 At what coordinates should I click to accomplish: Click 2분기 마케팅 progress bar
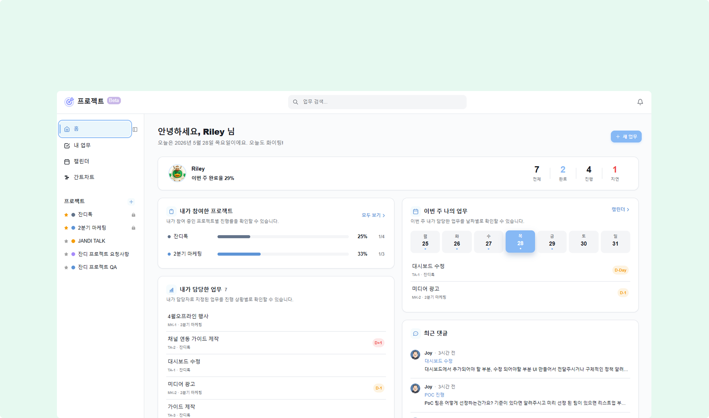[283, 254]
